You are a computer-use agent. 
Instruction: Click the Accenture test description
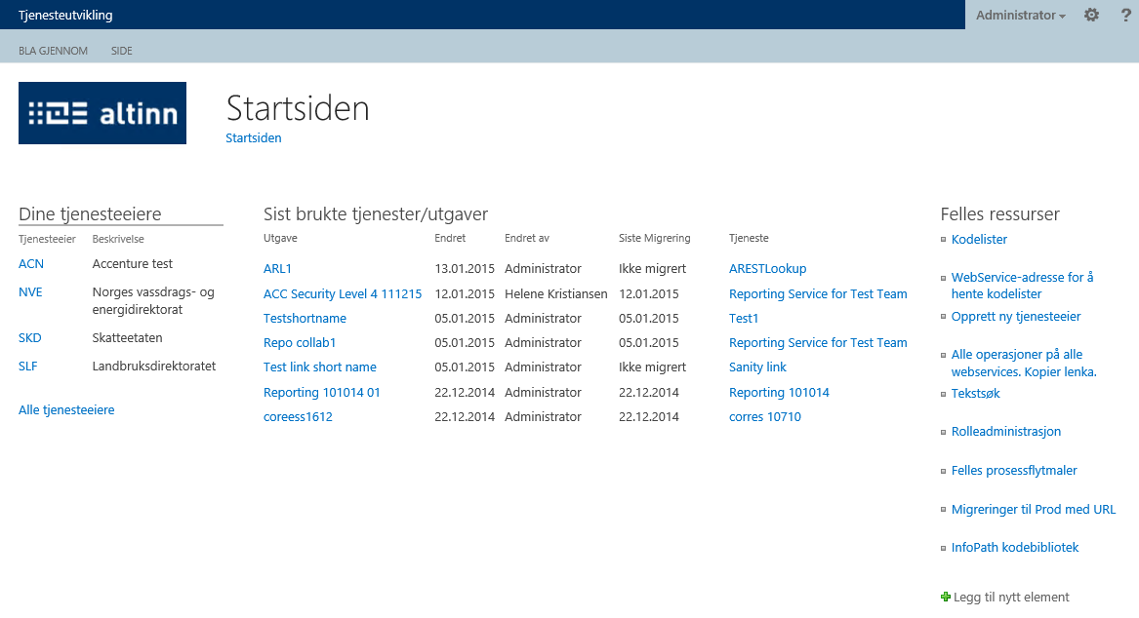(132, 264)
